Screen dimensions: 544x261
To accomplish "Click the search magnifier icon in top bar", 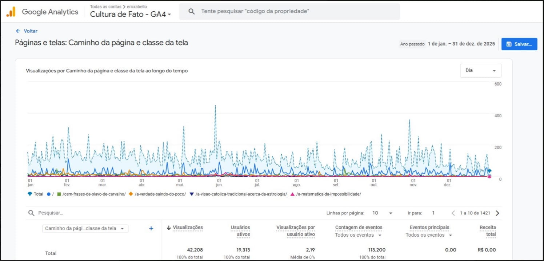I will pyautogui.click(x=192, y=11).
